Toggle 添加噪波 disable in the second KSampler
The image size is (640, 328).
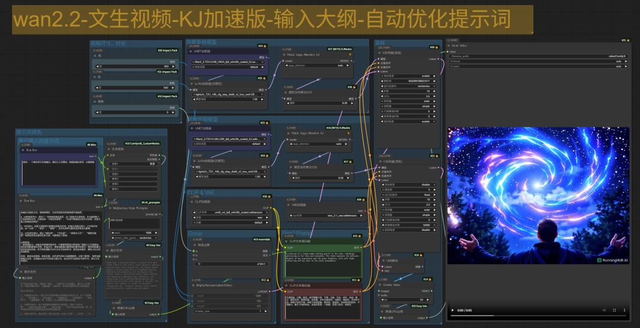(409, 184)
